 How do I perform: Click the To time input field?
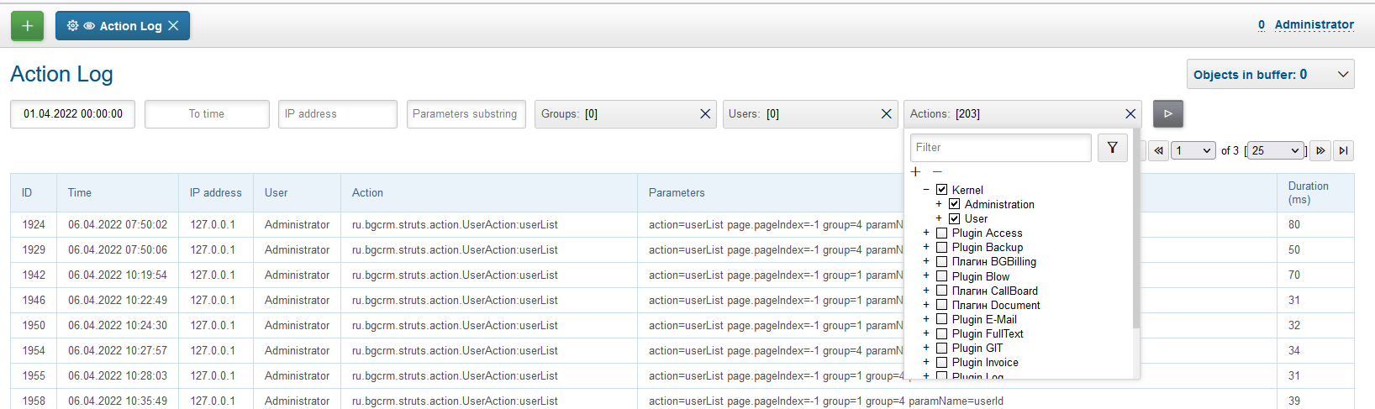207,114
